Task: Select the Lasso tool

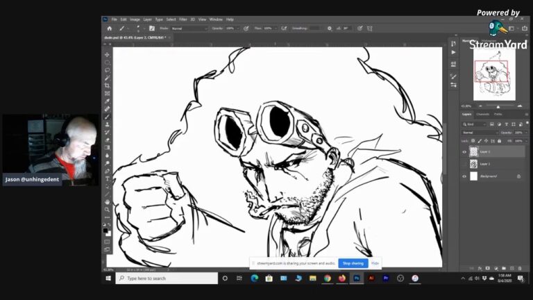Action: click(107, 70)
